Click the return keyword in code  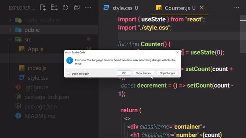129,110
